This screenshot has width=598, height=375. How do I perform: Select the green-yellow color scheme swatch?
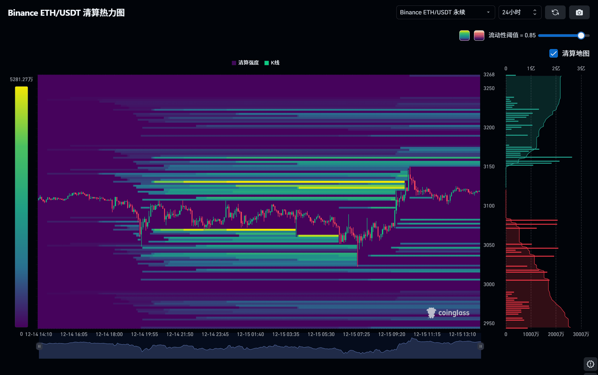464,36
